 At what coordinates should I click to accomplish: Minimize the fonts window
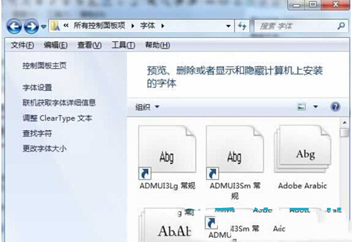[x=296, y=5]
